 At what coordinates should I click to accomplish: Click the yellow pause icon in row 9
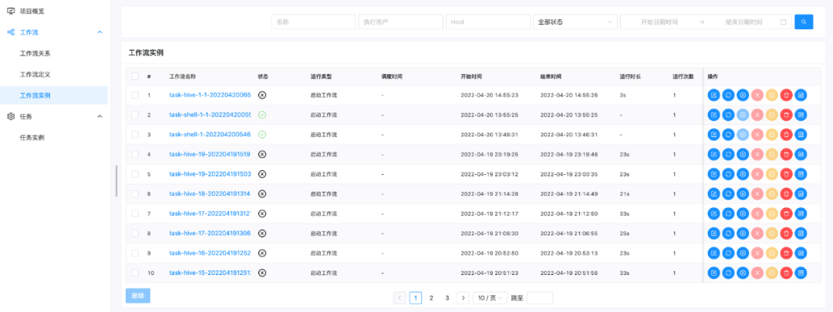771,253
